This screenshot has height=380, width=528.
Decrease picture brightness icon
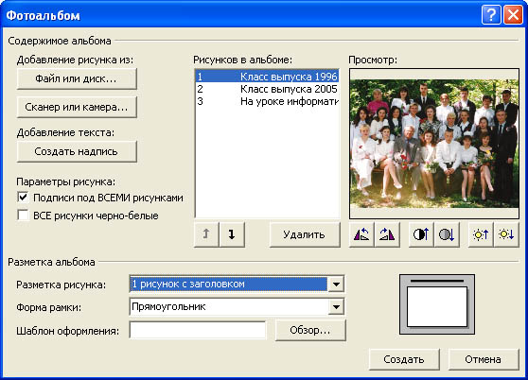(506, 234)
